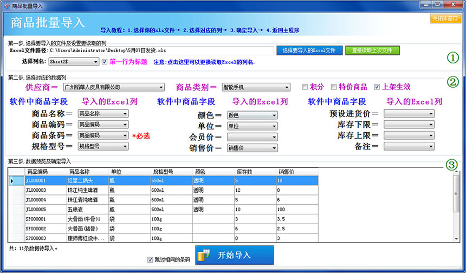This screenshot has height=273, width=466.
Task: Toggle the 第一行为标题 checkbox
Action: tap(105, 62)
